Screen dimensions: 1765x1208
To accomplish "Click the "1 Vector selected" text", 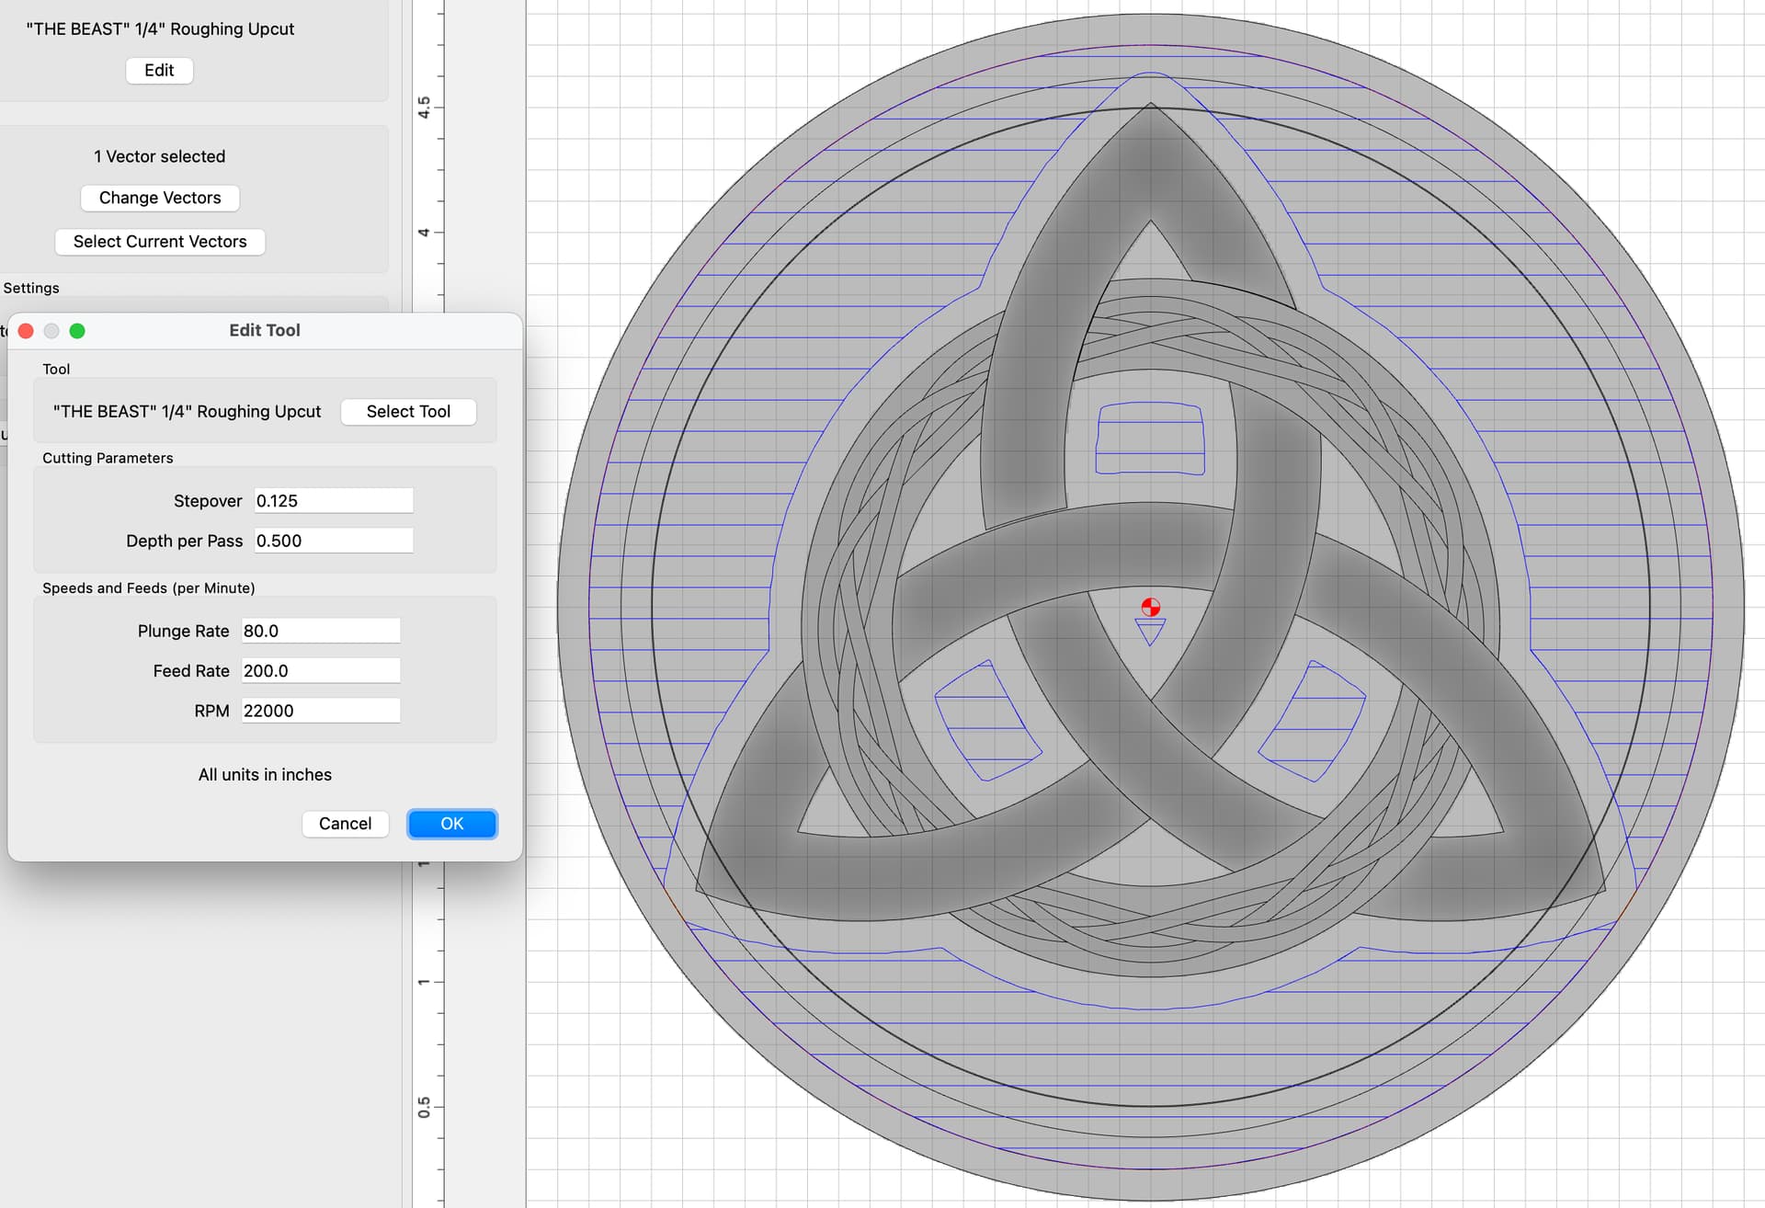I will tap(160, 156).
